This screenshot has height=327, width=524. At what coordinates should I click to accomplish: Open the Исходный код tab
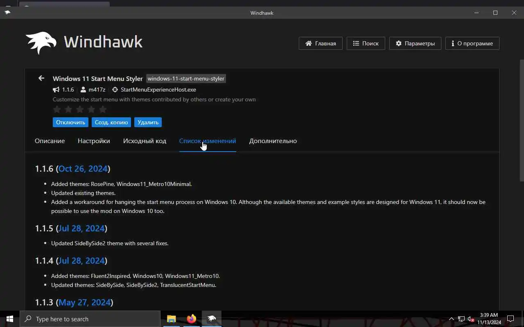(x=145, y=141)
